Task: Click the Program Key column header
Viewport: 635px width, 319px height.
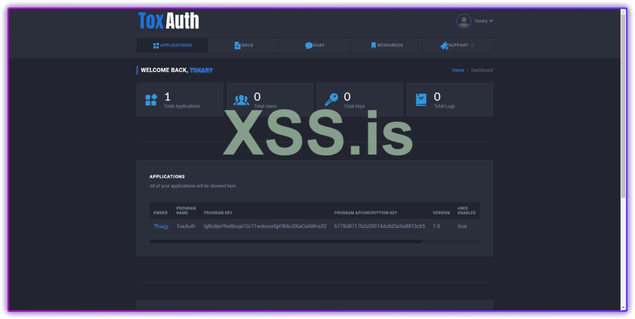Action: [x=218, y=213]
